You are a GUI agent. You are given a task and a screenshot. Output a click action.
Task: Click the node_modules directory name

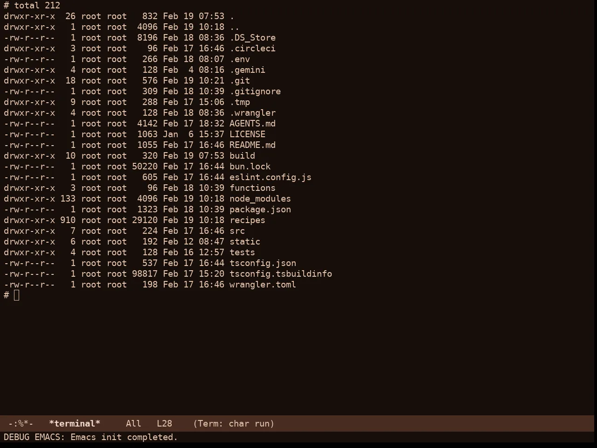tap(260, 199)
